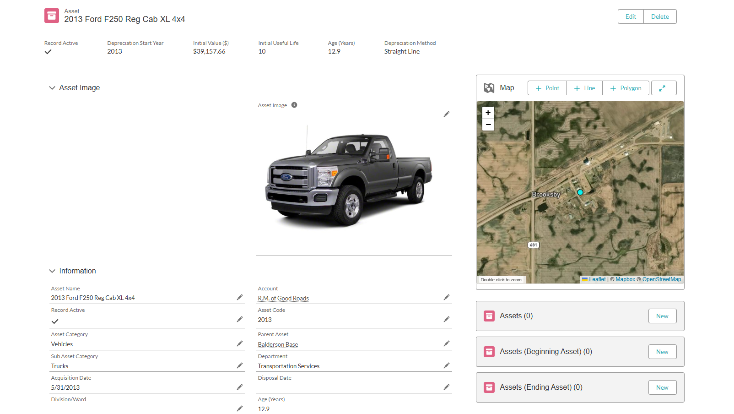Viewport: 734px width, 414px height.
Task: Click the Vehicles asset category value
Action: coord(62,344)
